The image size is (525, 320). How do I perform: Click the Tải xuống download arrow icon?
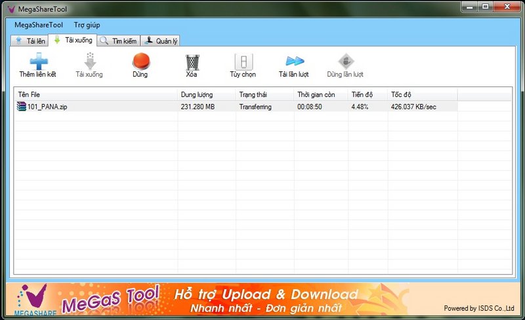tap(89, 62)
